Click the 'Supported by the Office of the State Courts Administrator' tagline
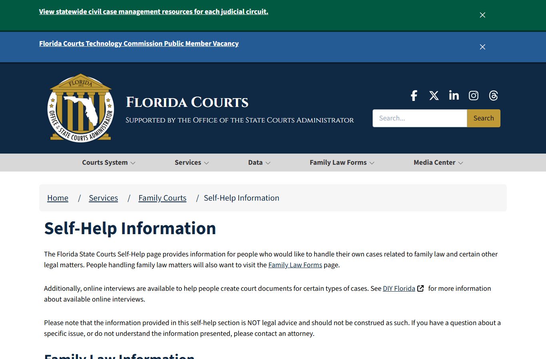The image size is (546, 359). (240, 120)
